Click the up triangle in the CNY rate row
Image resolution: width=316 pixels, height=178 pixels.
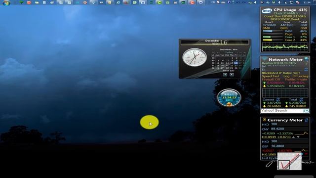(293, 137)
